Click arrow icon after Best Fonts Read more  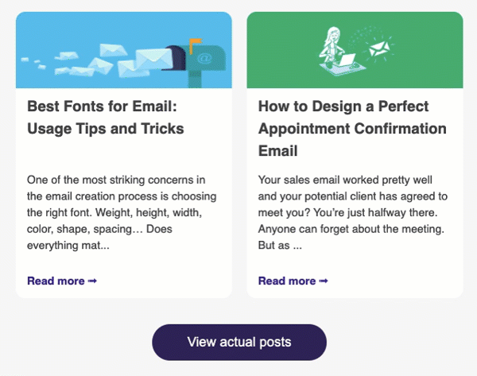point(92,281)
